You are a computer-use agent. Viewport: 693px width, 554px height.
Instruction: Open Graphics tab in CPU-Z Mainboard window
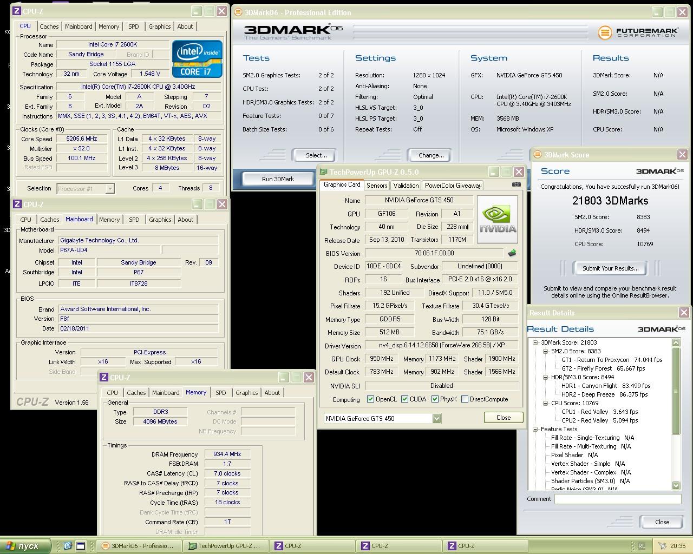point(160,220)
